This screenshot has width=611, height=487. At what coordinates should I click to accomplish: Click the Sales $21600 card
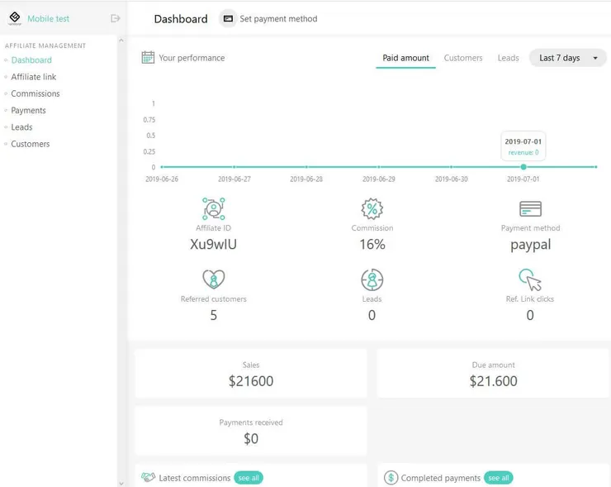tap(251, 374)
